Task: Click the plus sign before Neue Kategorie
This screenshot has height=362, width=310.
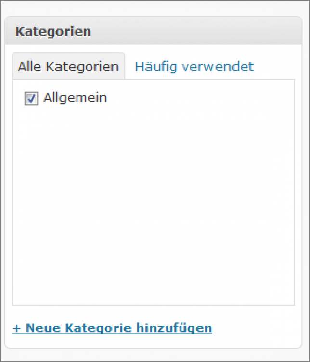Action: 16,328
